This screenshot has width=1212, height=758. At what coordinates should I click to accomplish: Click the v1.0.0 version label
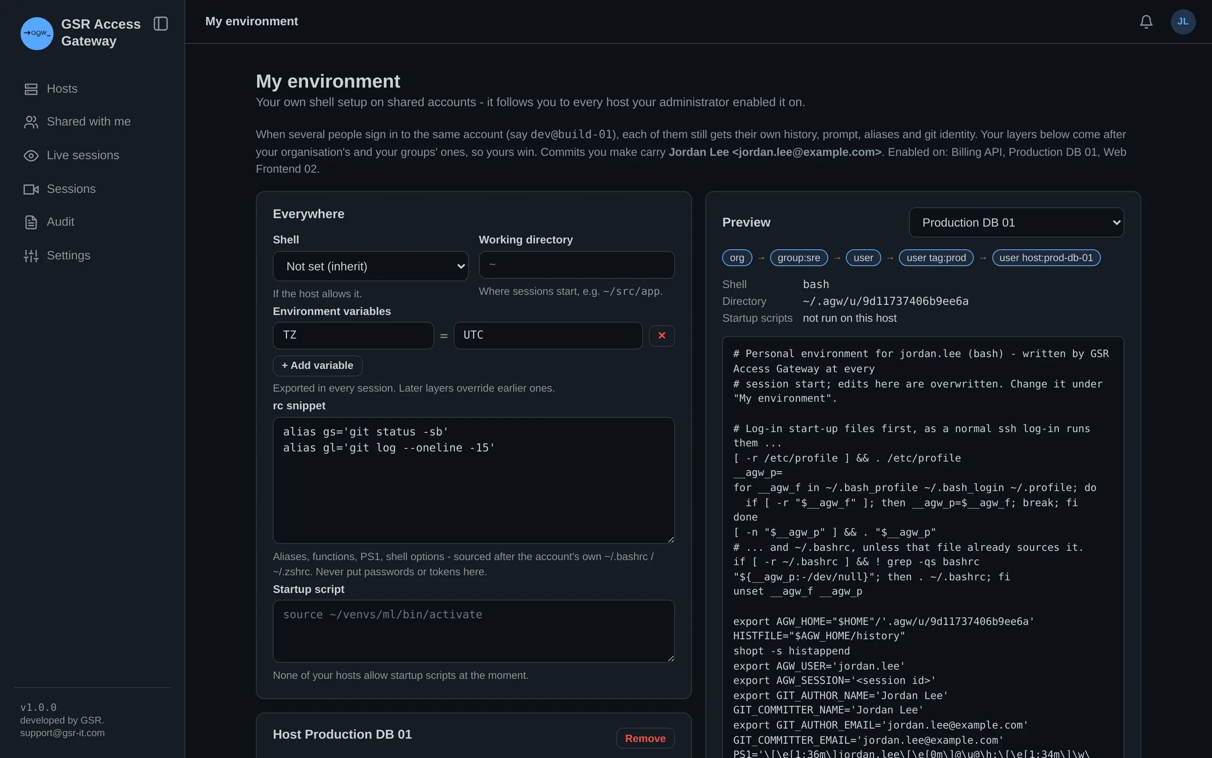coord(38,707)
